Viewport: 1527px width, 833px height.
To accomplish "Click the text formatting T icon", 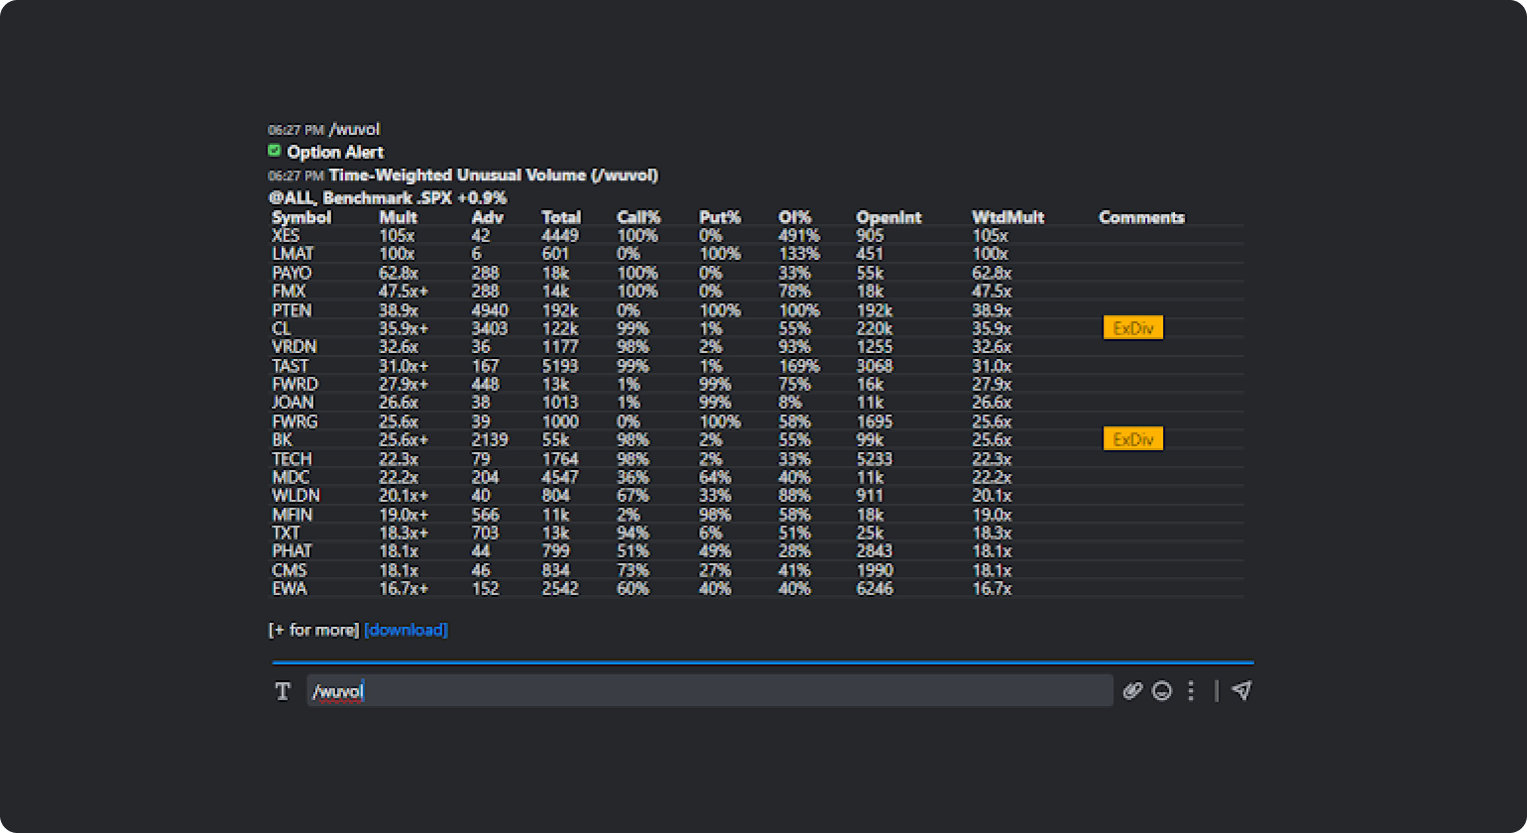I will click(283, 691).
